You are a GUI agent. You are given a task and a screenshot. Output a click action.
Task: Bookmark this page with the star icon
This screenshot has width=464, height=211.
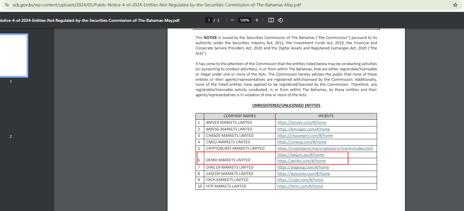click(x=455, y=5)
